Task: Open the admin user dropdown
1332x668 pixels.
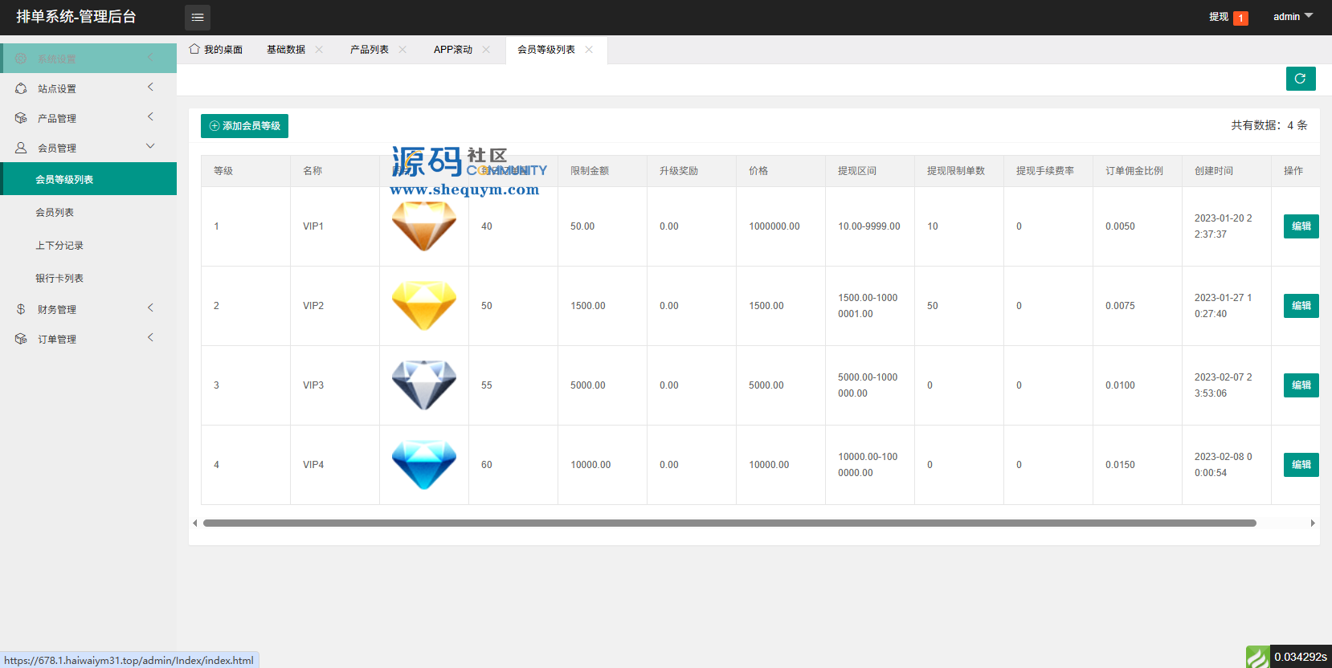Action: pyautogui.click(x=1292, y=17)
